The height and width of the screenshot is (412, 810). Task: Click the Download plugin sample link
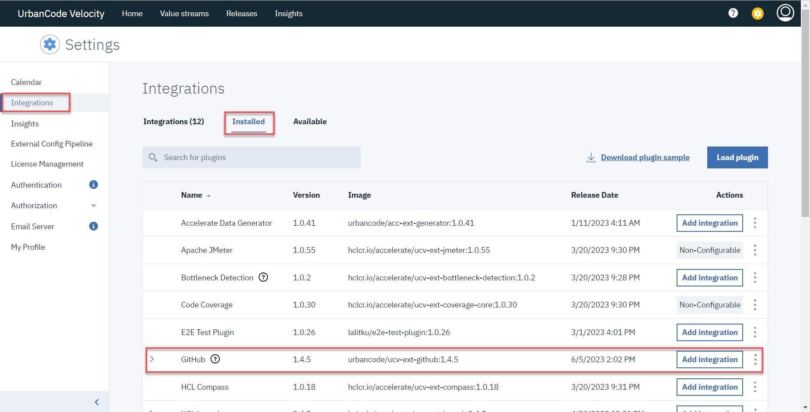point(645,157)
